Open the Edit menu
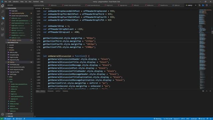Image resolution: width=213 pixels, height=120 pixels. (x=10, y=2)
